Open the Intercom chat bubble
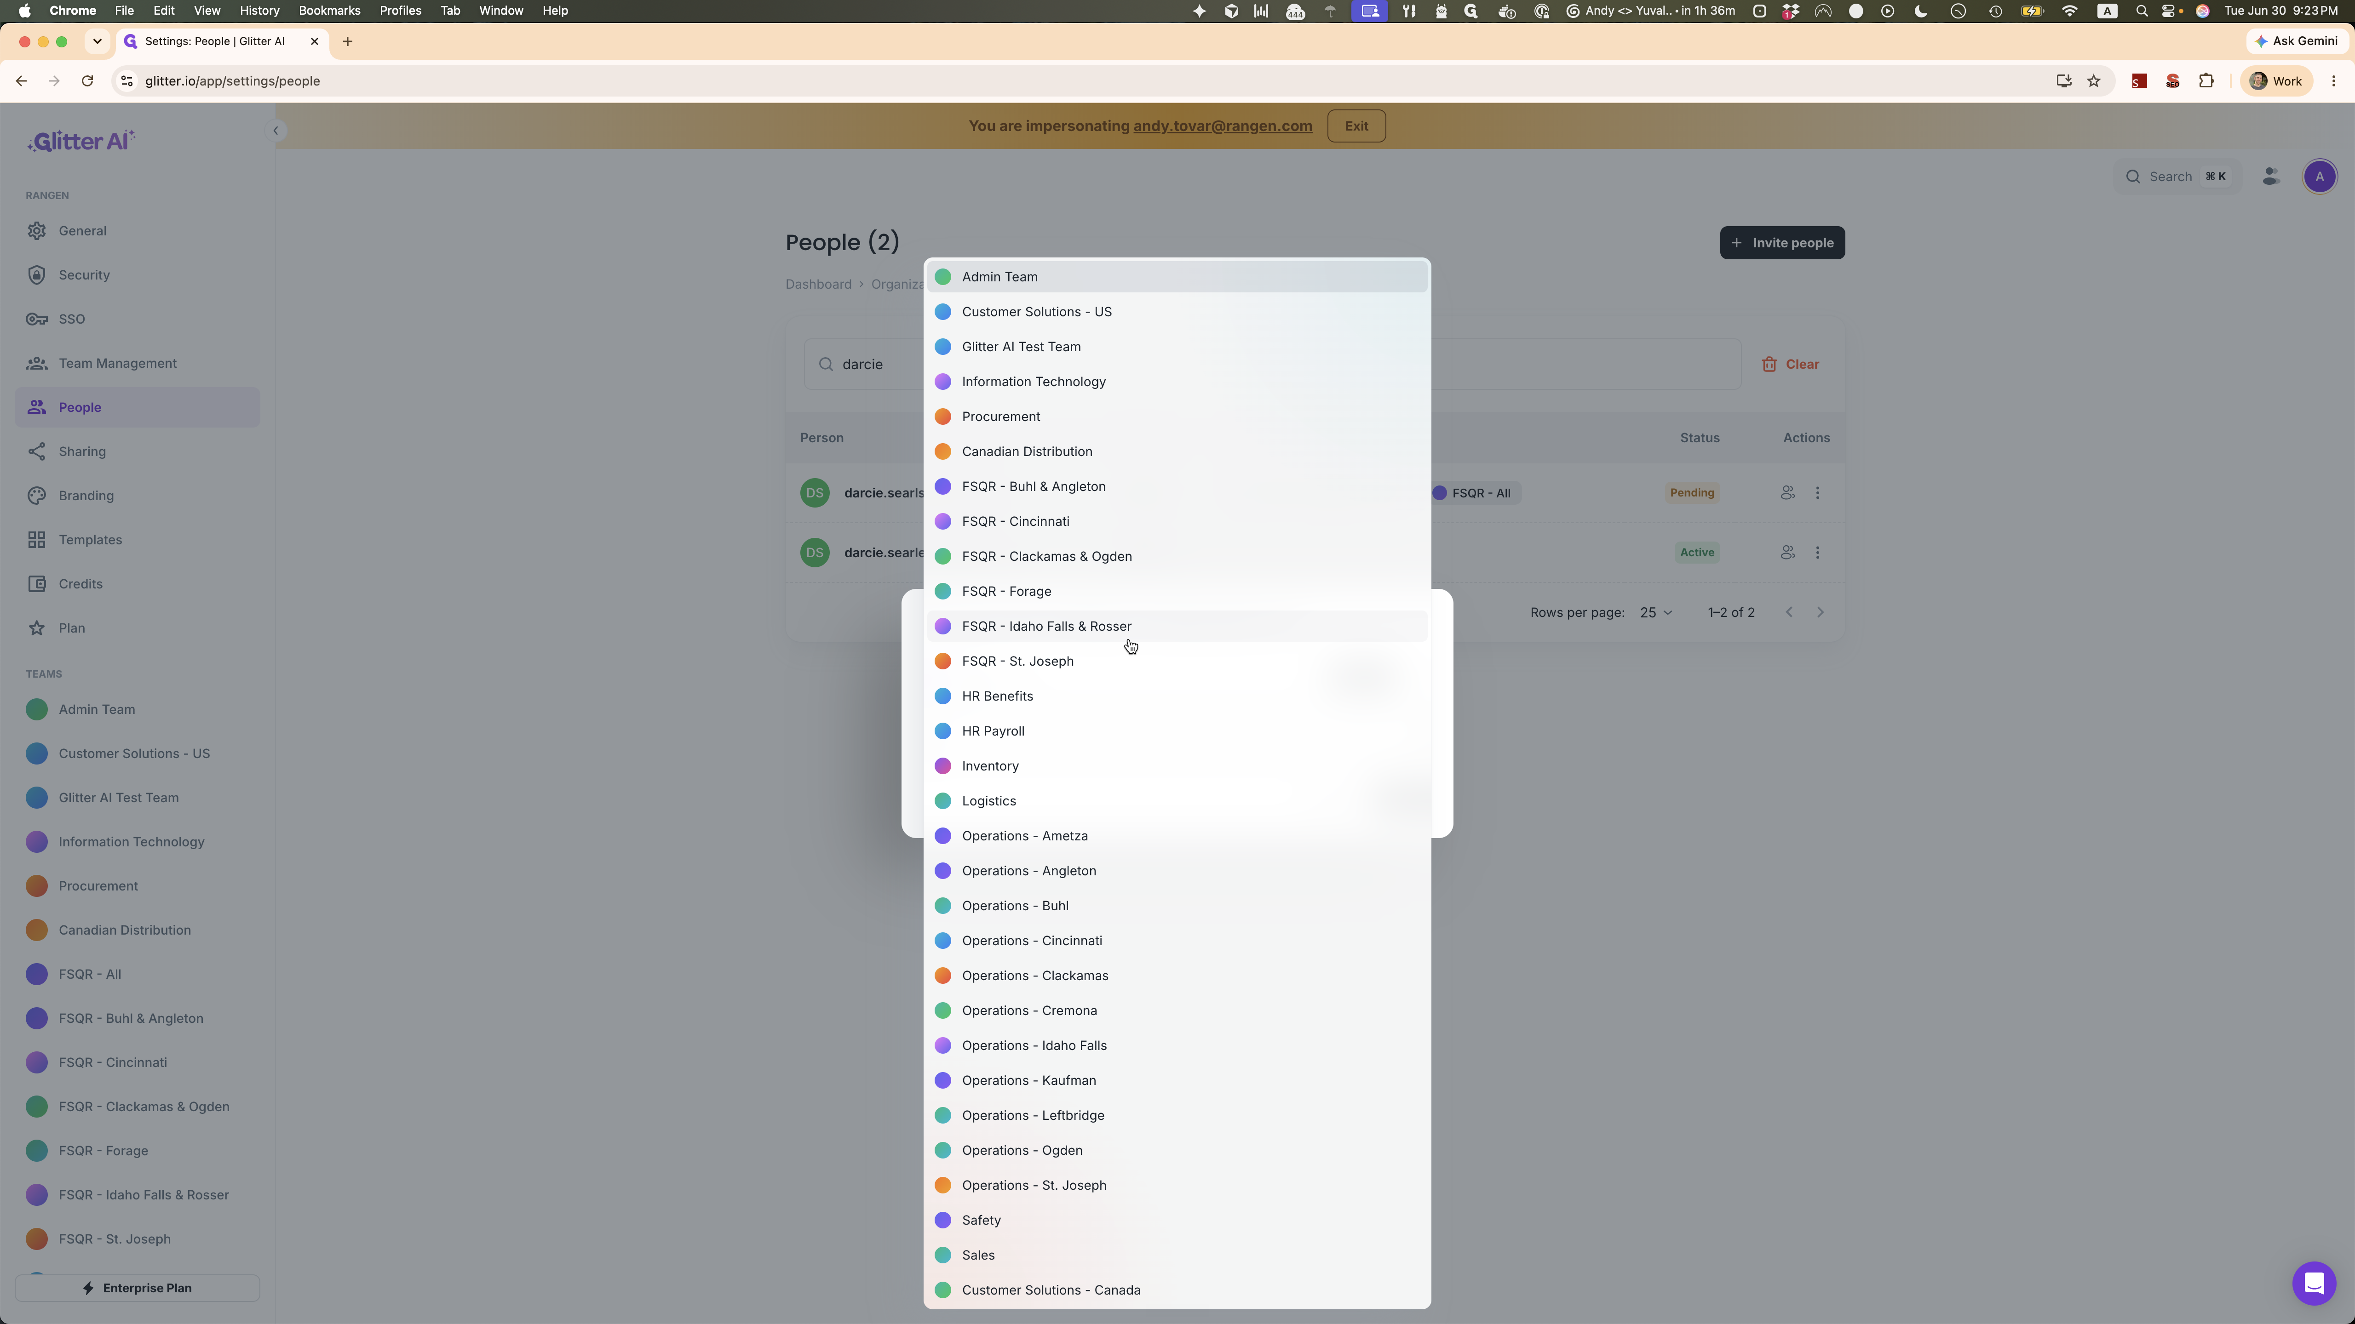2355x1324 pixels. (2314, 1283)
